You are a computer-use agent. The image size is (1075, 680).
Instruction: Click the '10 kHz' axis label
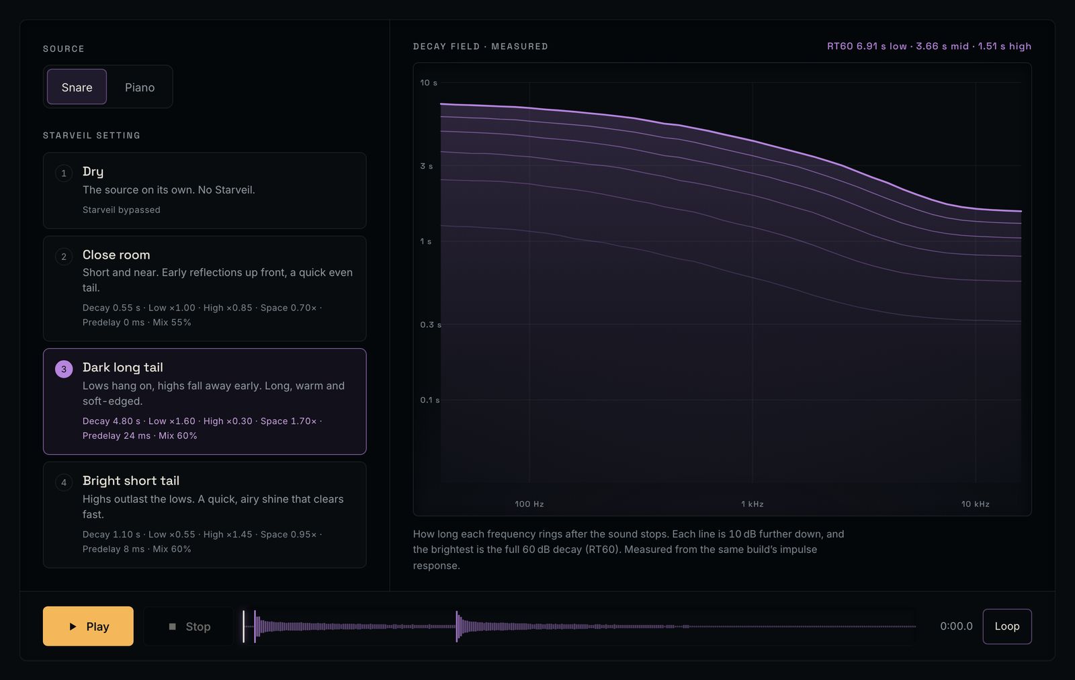(x=975, y=504)
